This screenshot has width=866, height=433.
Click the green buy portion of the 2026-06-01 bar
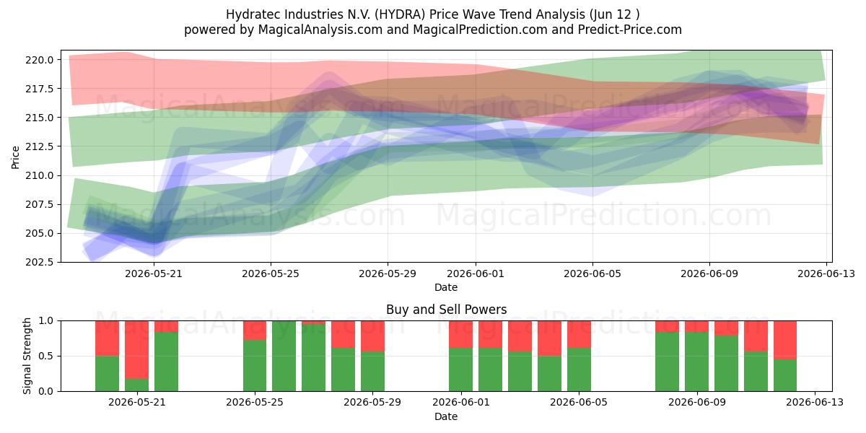(x=461, y=369)
